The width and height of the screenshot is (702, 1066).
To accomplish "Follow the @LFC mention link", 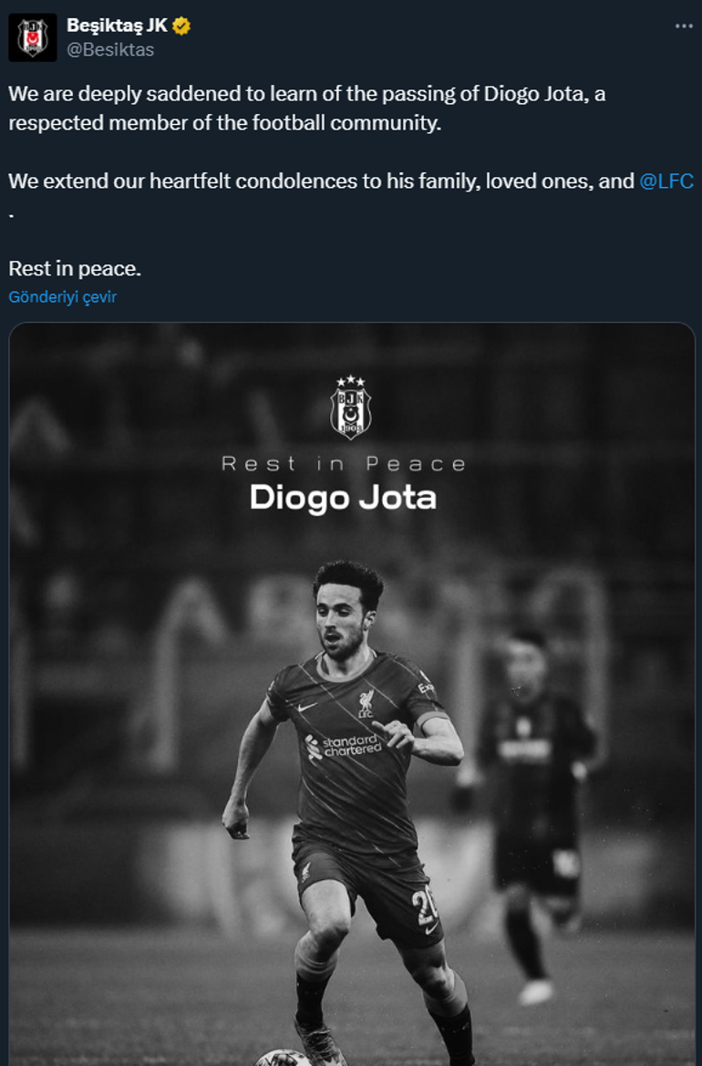I will [x=666, y=181].
